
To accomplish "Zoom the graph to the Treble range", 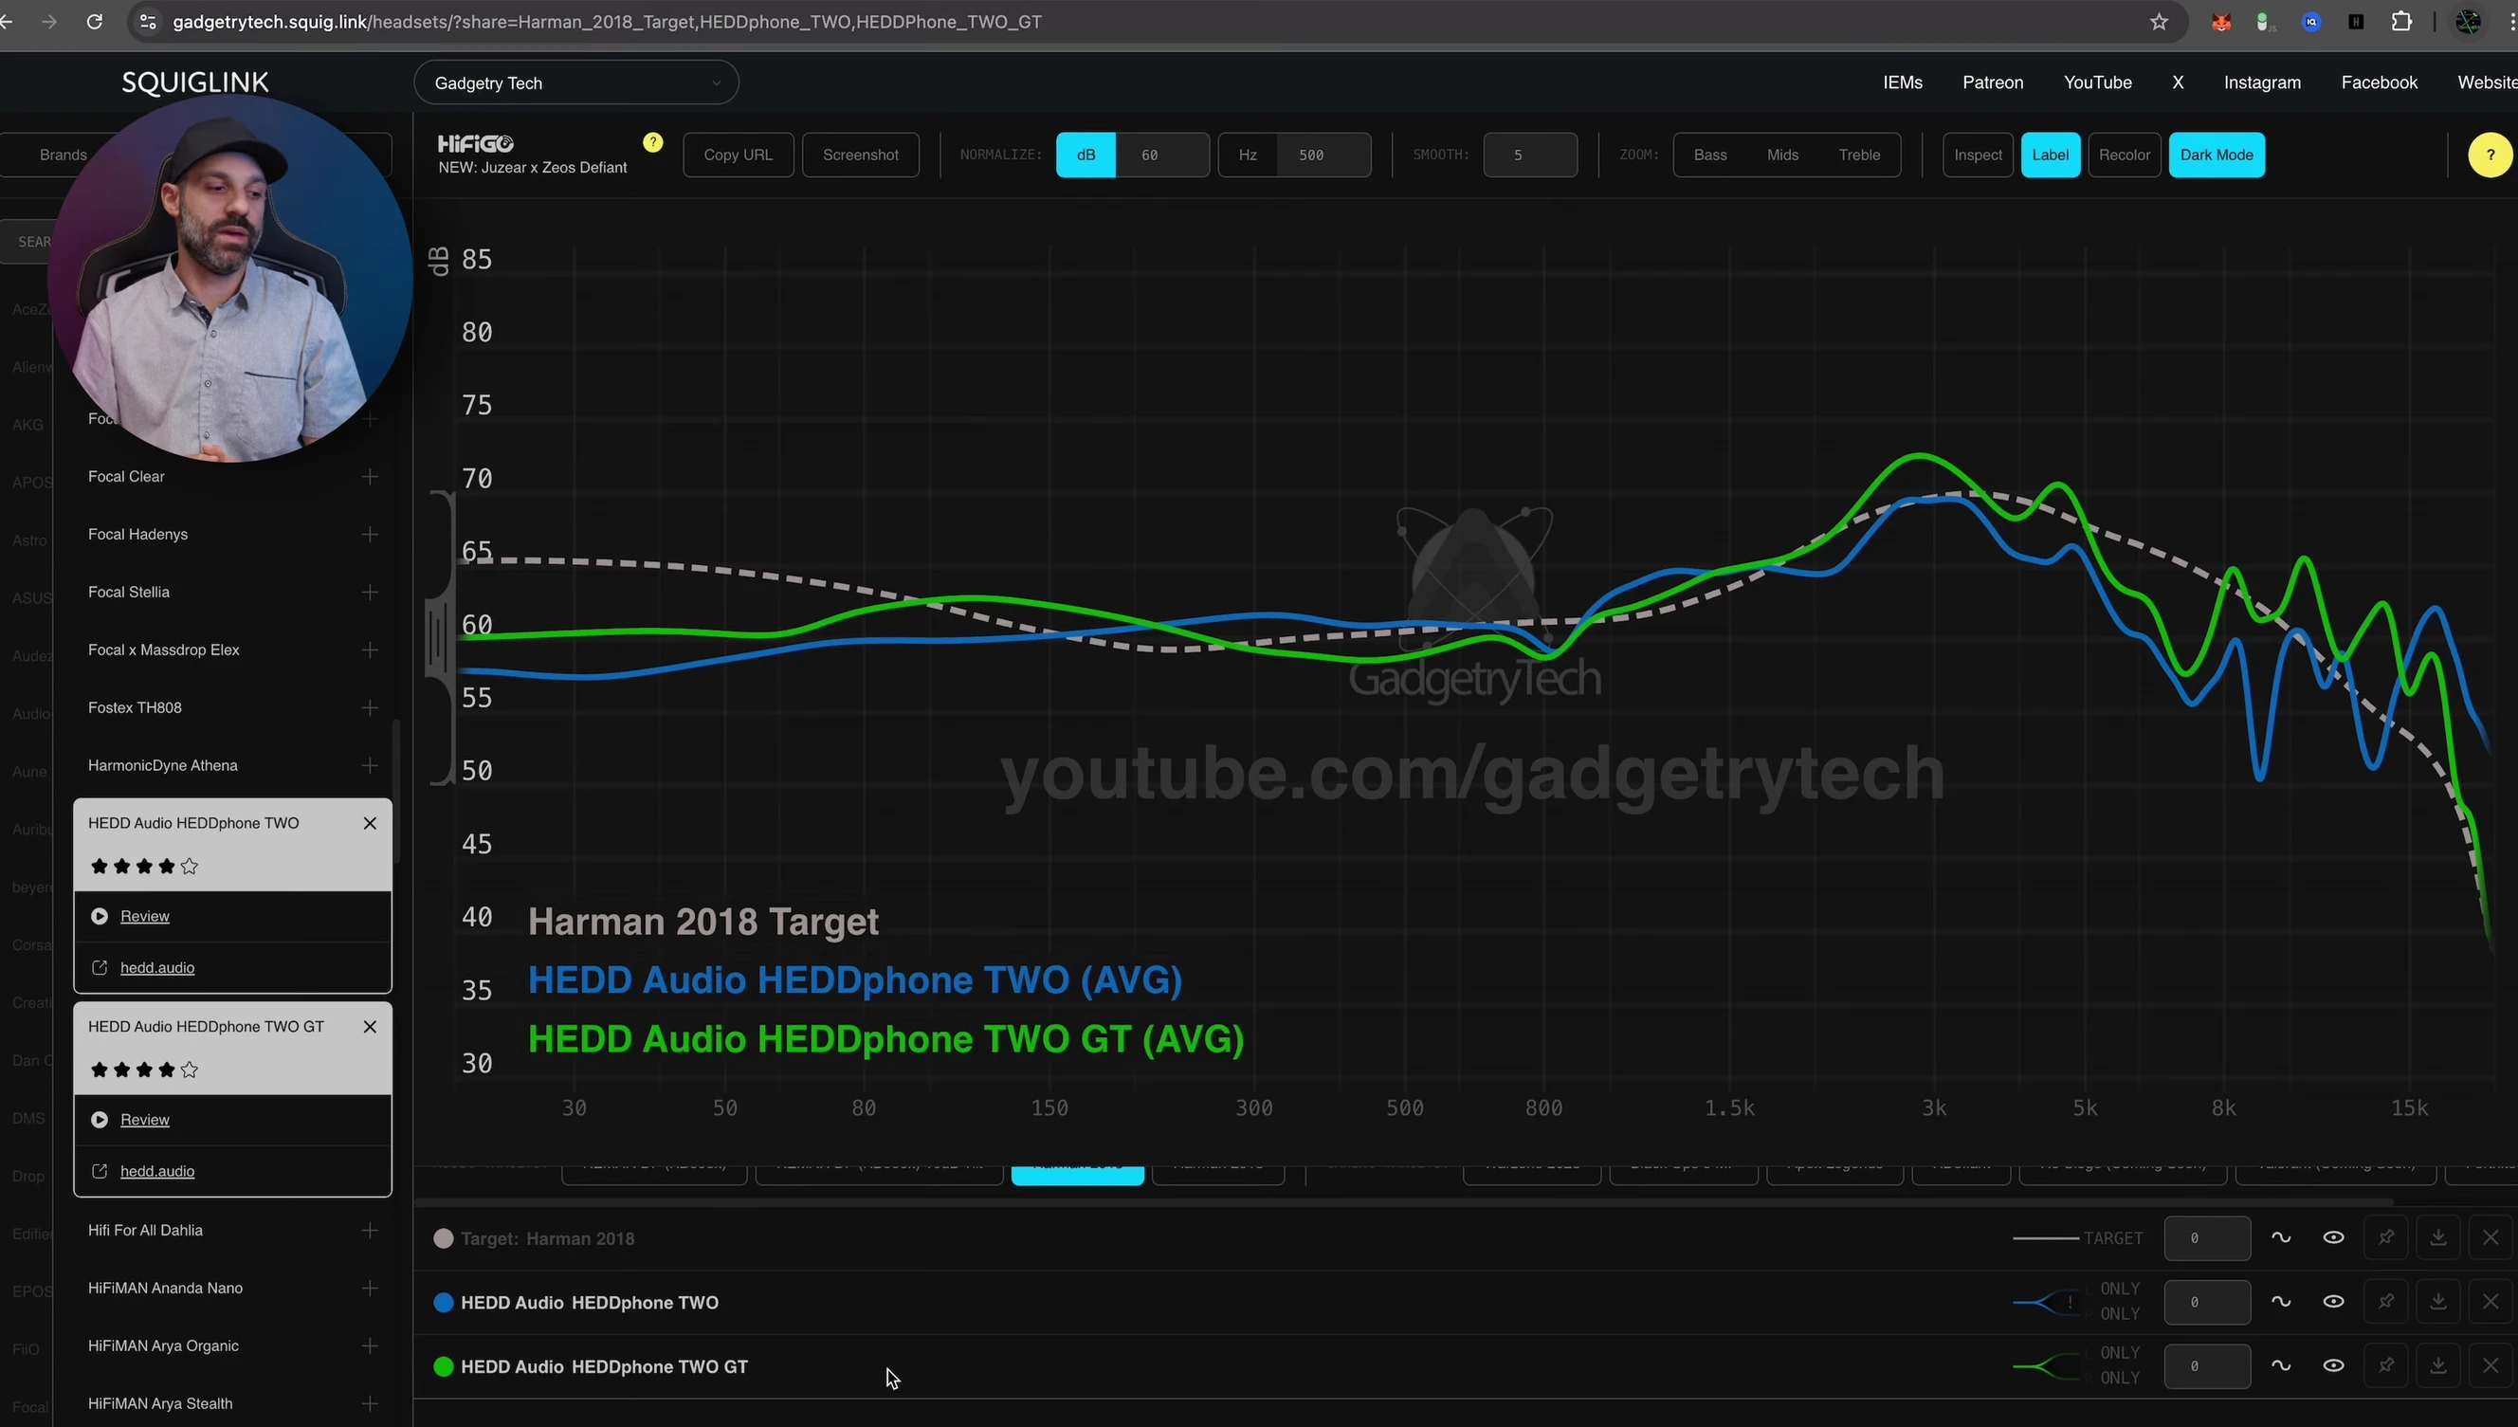I will [x=1858, y=155].
